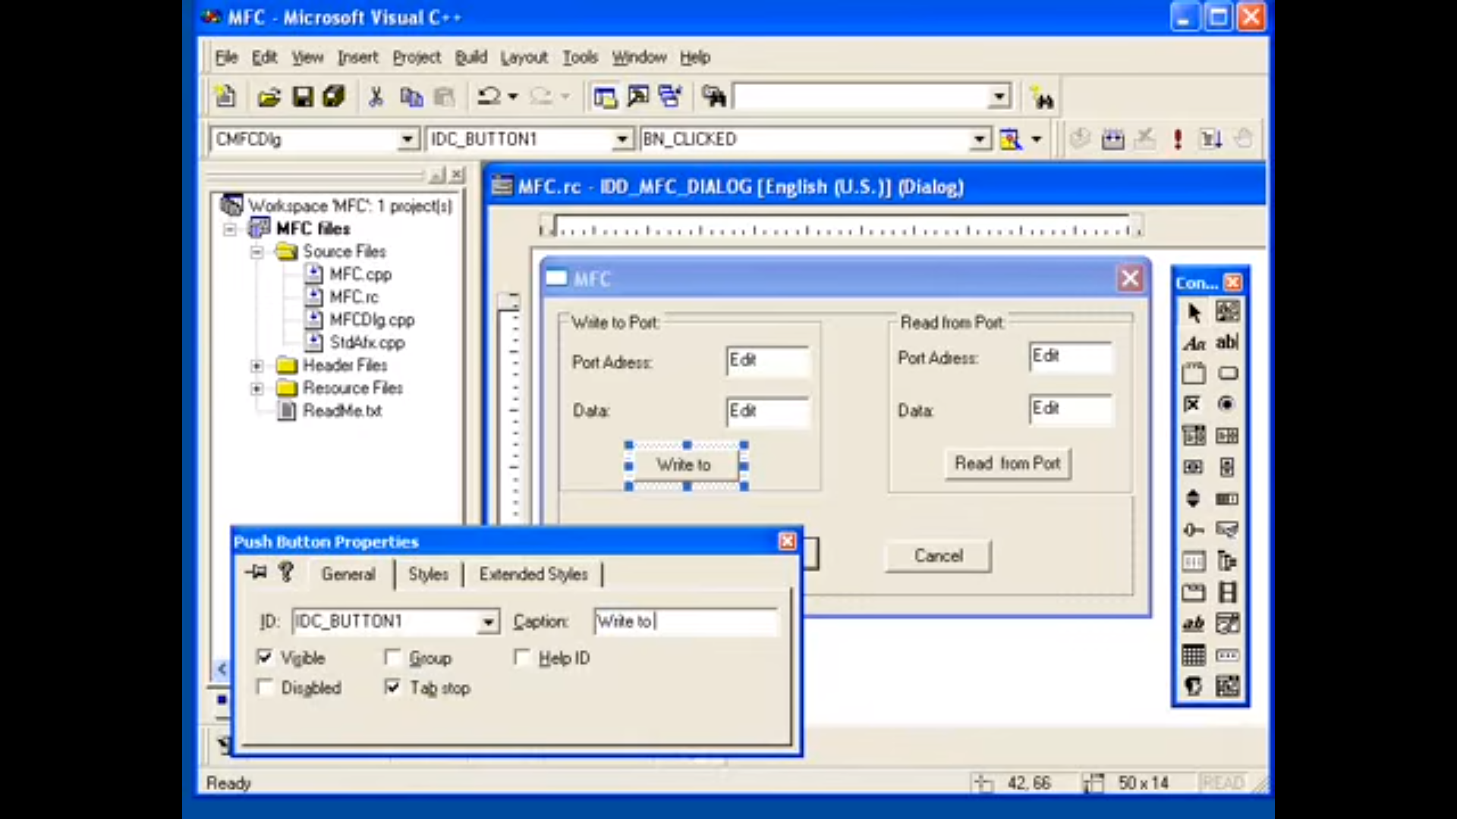The height and width of the screenshot is (819, 1457).
Task: Open the Find combo box dropdown arrow
Action: click(1000, 97)
